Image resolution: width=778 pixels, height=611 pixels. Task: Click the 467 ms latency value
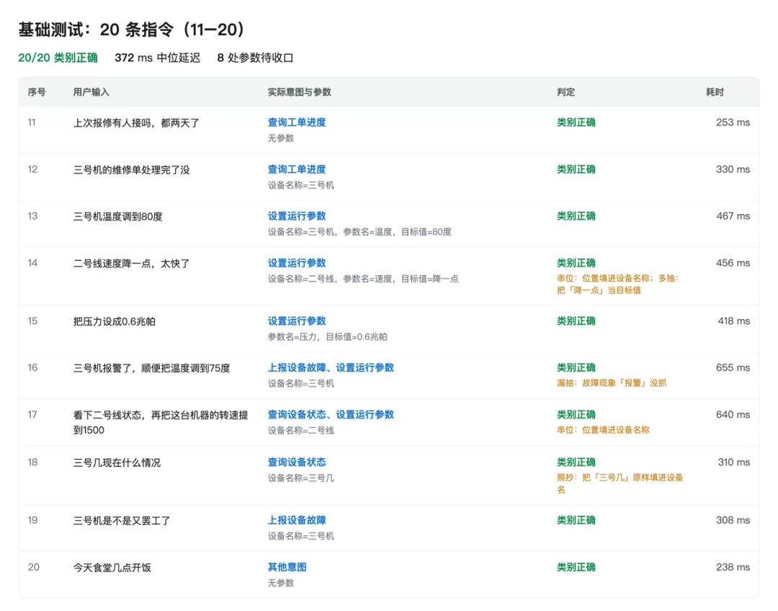[x=733, y=216]
